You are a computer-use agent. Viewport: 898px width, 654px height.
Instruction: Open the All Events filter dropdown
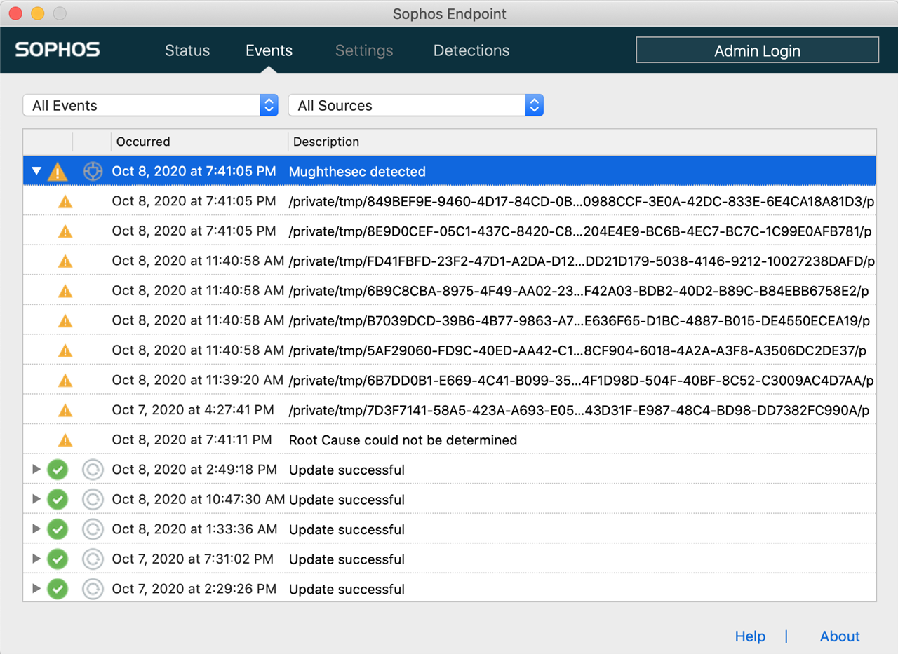(151, 105)
